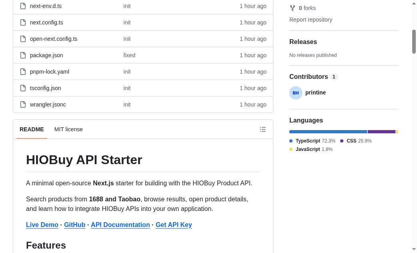Click the '1 hour ago' timestamp for package.json
Viewport: 417px width, 253px height.
[x=253, y=55]
